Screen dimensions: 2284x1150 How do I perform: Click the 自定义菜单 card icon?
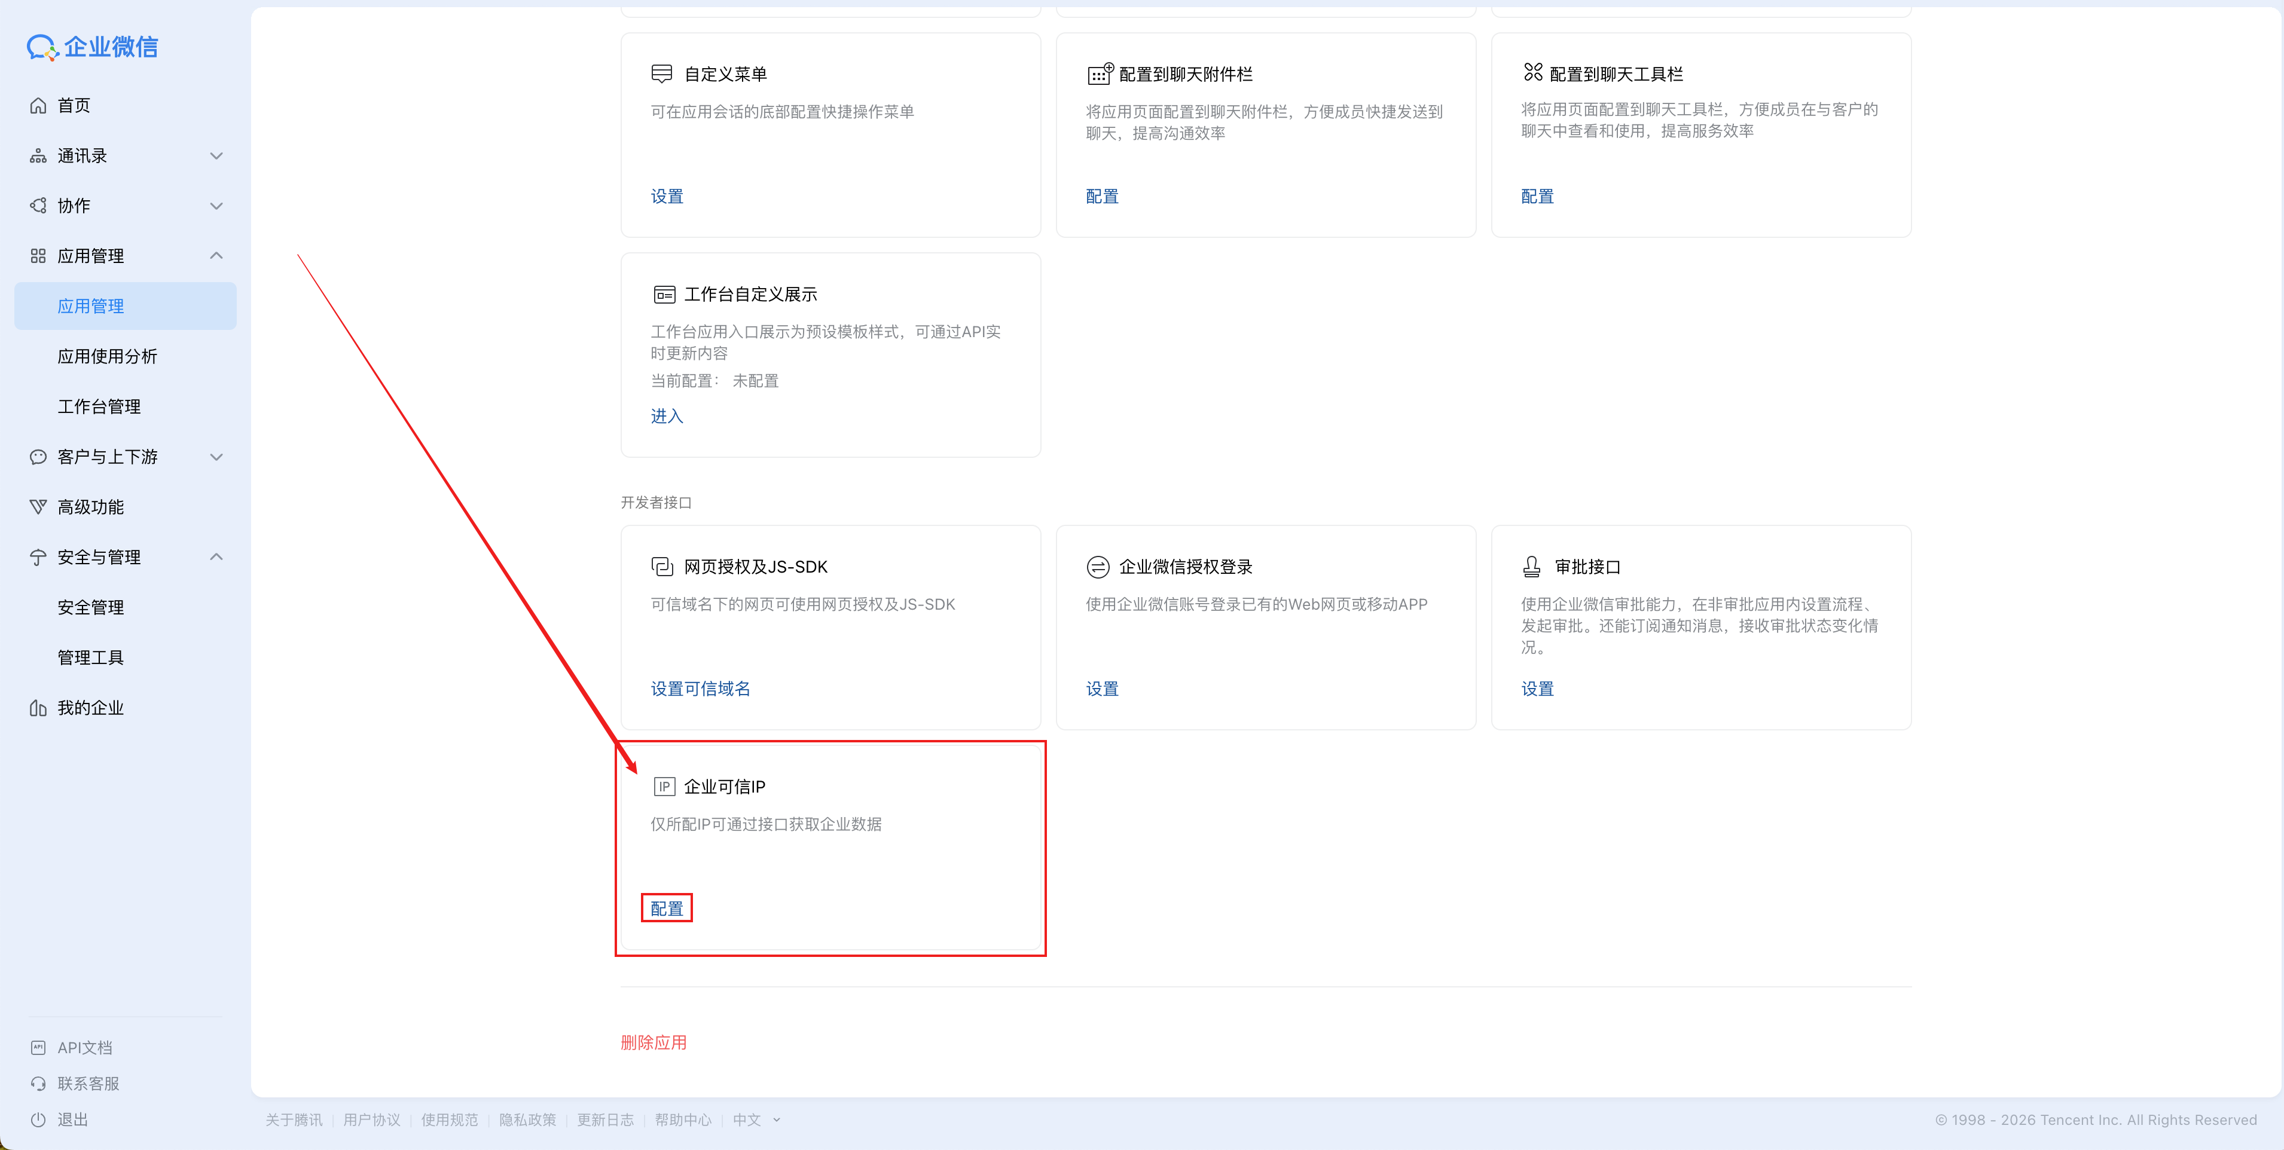661,74
